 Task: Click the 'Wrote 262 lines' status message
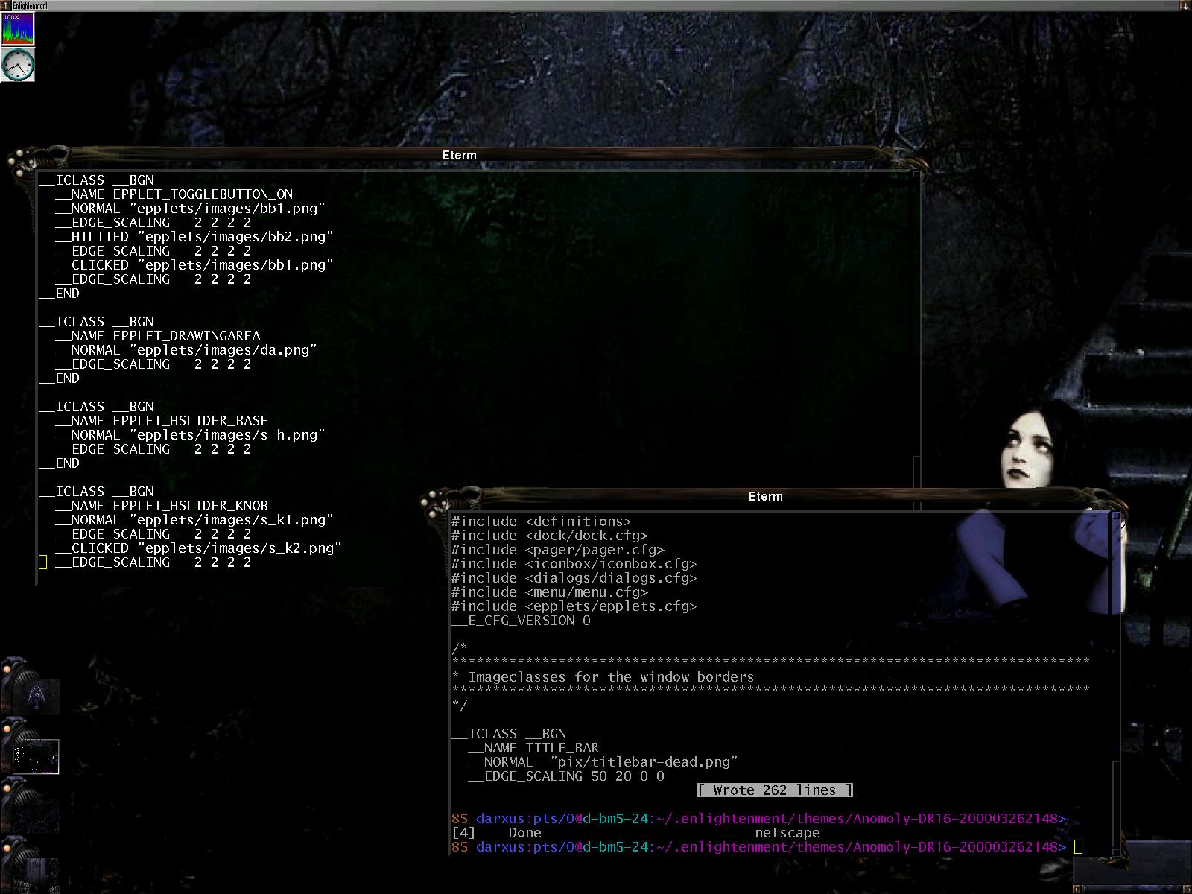[775, 790]
